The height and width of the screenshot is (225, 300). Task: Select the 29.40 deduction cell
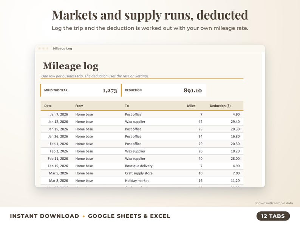pyautogui.click(x=235, y=122)
